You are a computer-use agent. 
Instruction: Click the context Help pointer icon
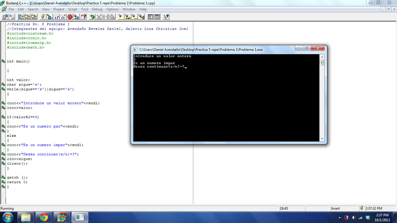pos(166,17)
